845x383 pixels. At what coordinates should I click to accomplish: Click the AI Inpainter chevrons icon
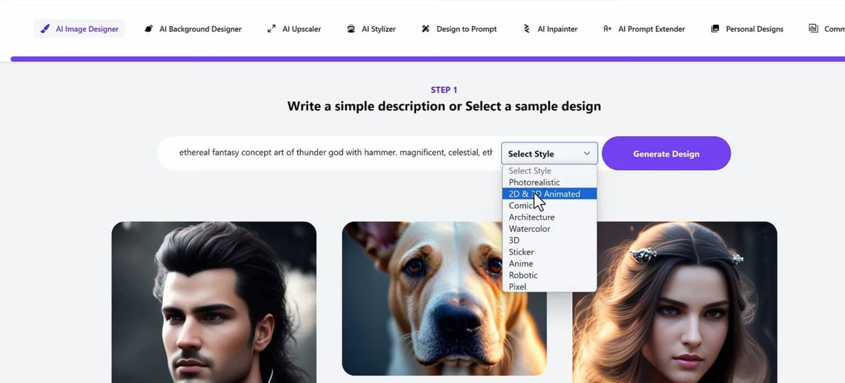coord(525,28)
